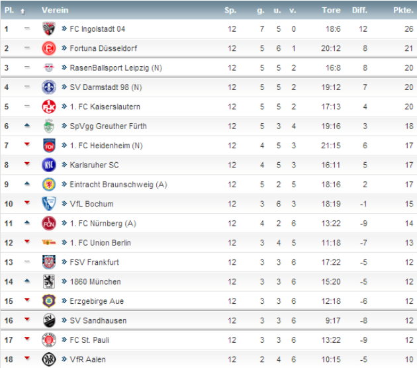Open the Erzgebirge Aue team link
Viewport: 417px width, 368px height.
(x=97, y=301)
